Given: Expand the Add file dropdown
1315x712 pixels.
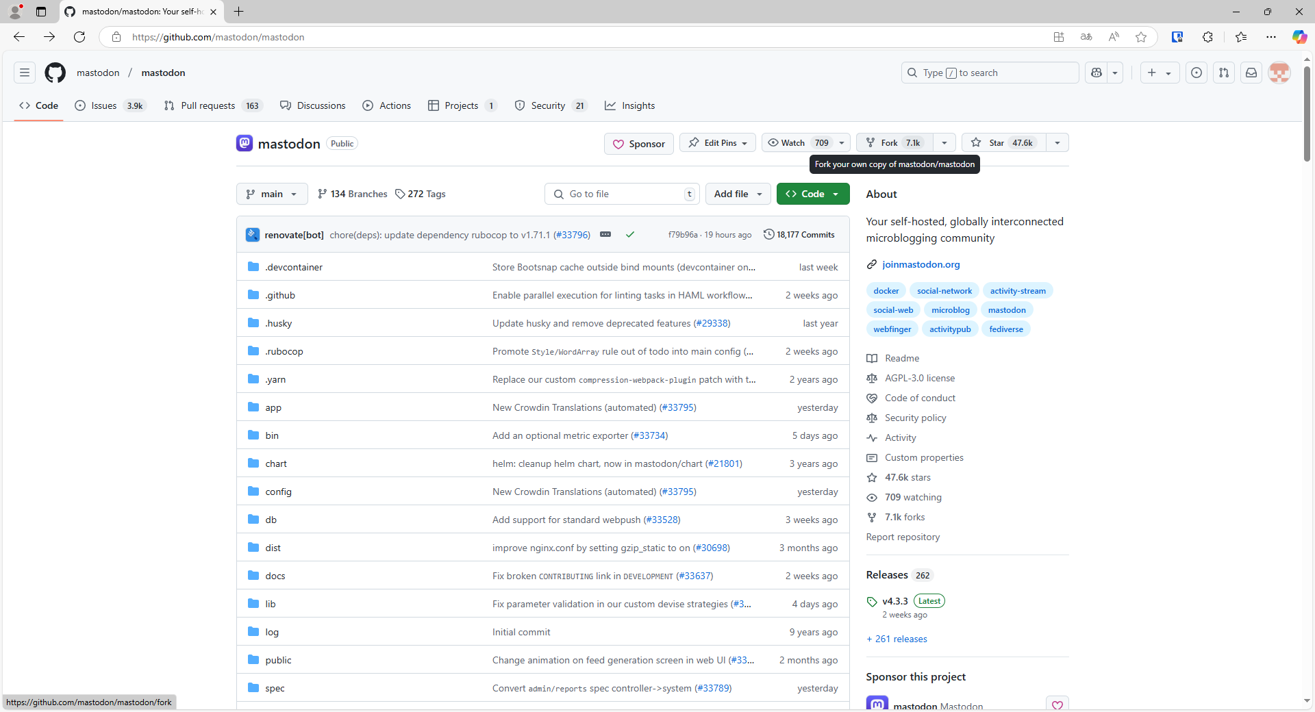Looking at the screenshot, I should [x=738, y=194].
